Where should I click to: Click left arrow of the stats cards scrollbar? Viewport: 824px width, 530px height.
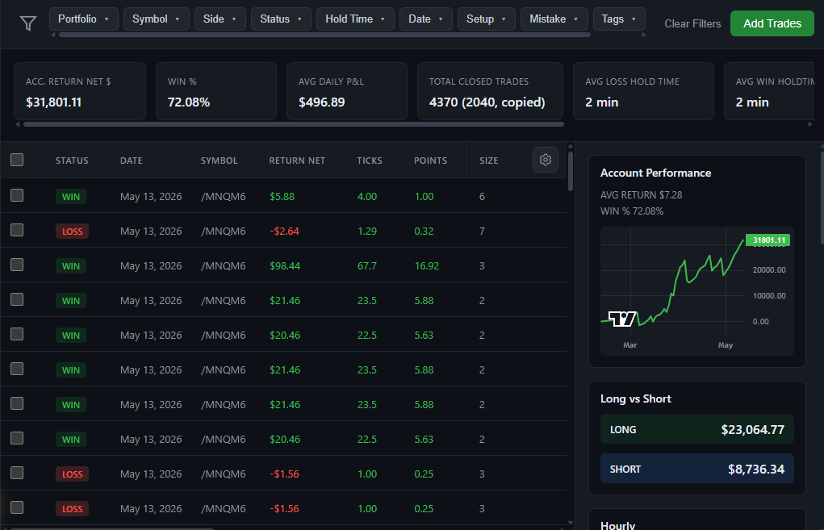click(x=18, y=124)
